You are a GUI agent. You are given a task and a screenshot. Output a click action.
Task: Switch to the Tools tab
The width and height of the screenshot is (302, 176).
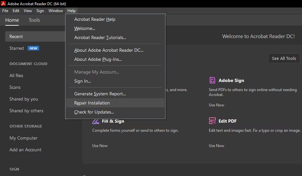click(34, 20)
